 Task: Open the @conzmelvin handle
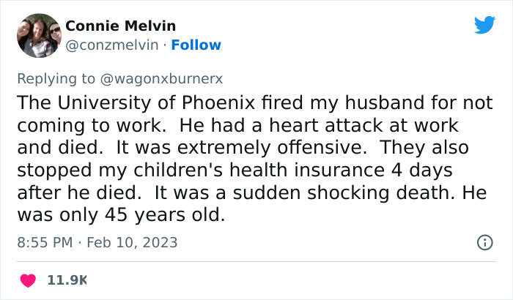[112, 45]
